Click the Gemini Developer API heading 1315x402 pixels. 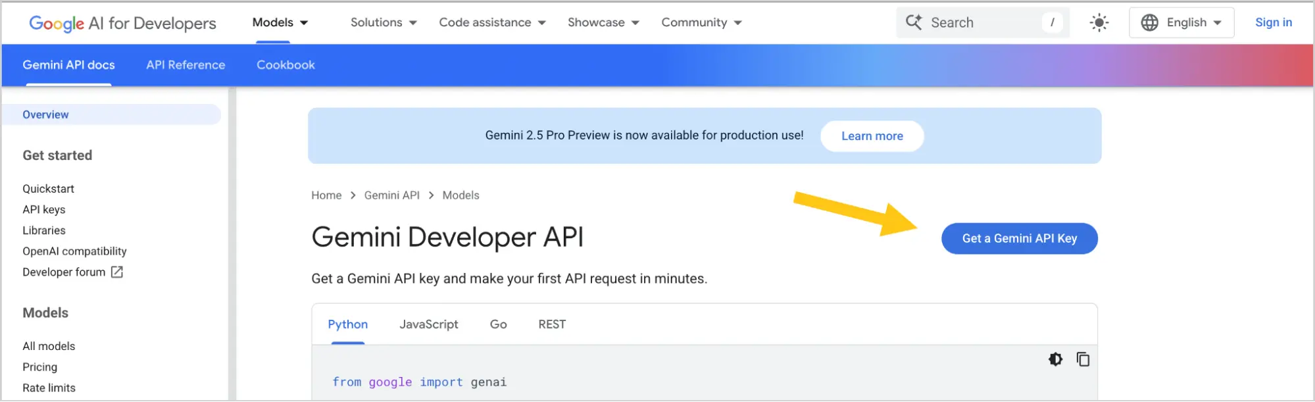447,238
